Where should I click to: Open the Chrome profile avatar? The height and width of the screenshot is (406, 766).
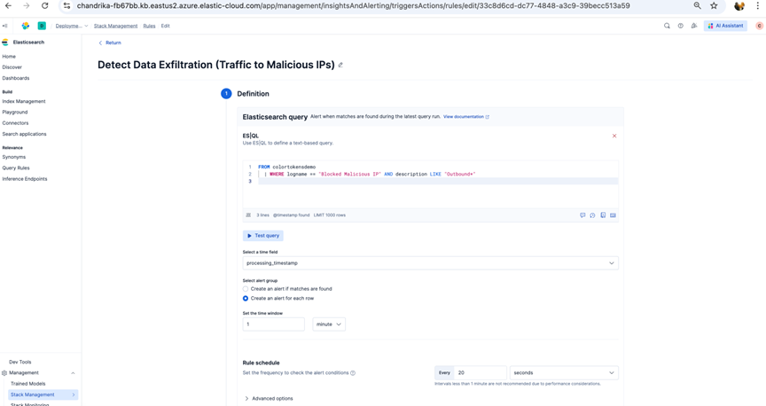[739, 6]
